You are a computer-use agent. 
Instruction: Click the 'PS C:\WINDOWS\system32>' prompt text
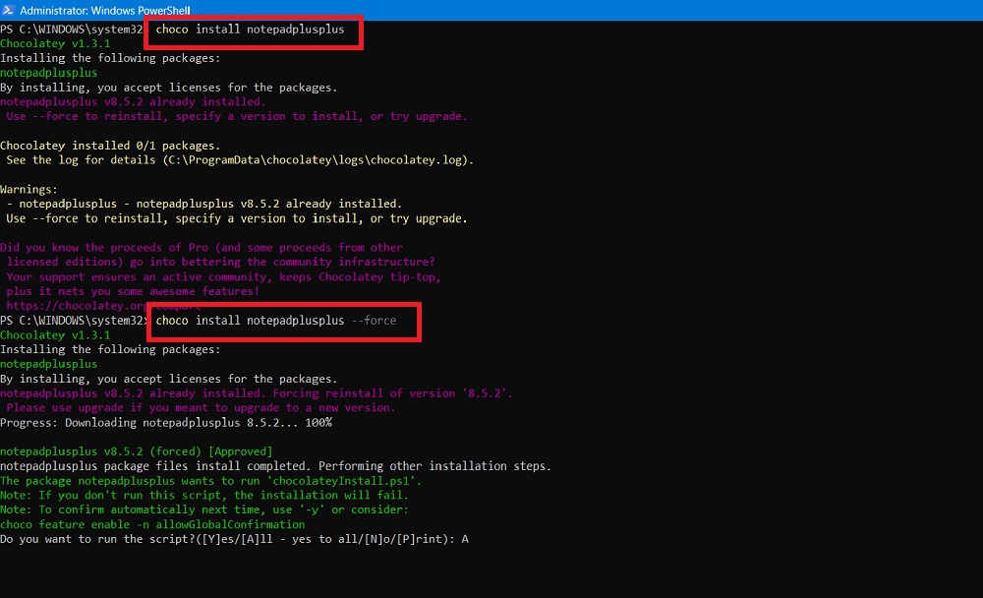[x=71, y=30]
